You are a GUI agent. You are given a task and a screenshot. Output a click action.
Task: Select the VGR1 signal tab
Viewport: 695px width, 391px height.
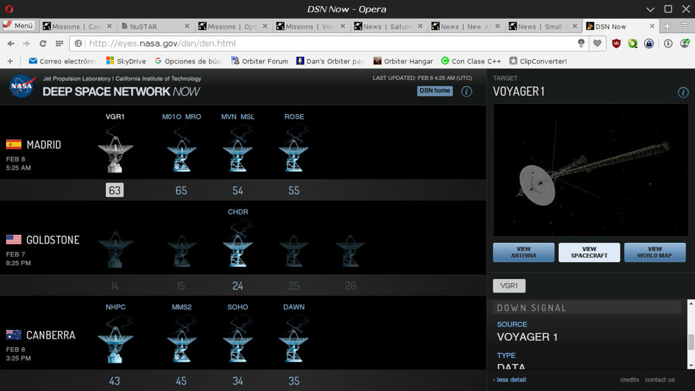(x=509, y=286)
